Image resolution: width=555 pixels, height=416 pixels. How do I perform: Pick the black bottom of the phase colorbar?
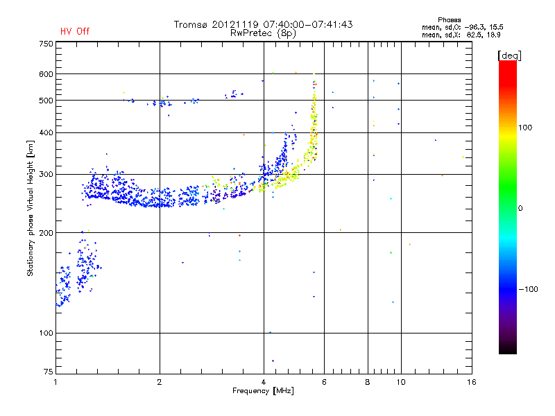pyautogui.click(x=508, y=349)
